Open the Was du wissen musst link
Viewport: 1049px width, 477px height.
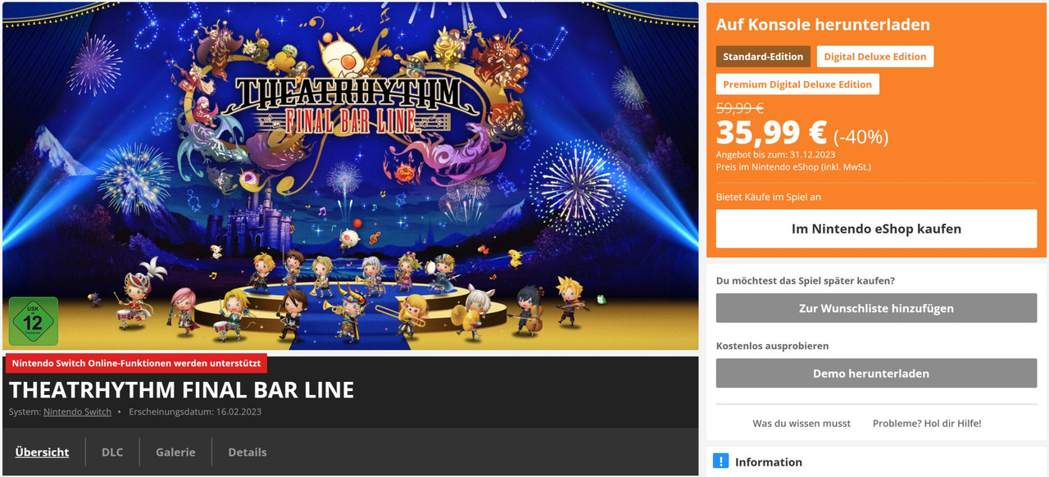[802, 423]
